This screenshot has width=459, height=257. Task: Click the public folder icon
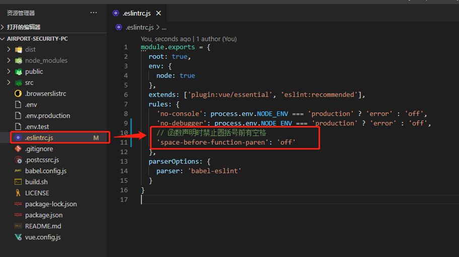(x=19, y=72)
